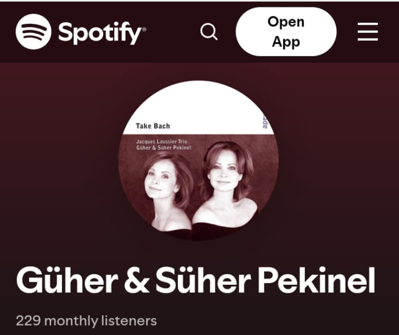Click the word Güher in the heading
The width and height of the screenshot is (399, 335).
tap(67, 280)
